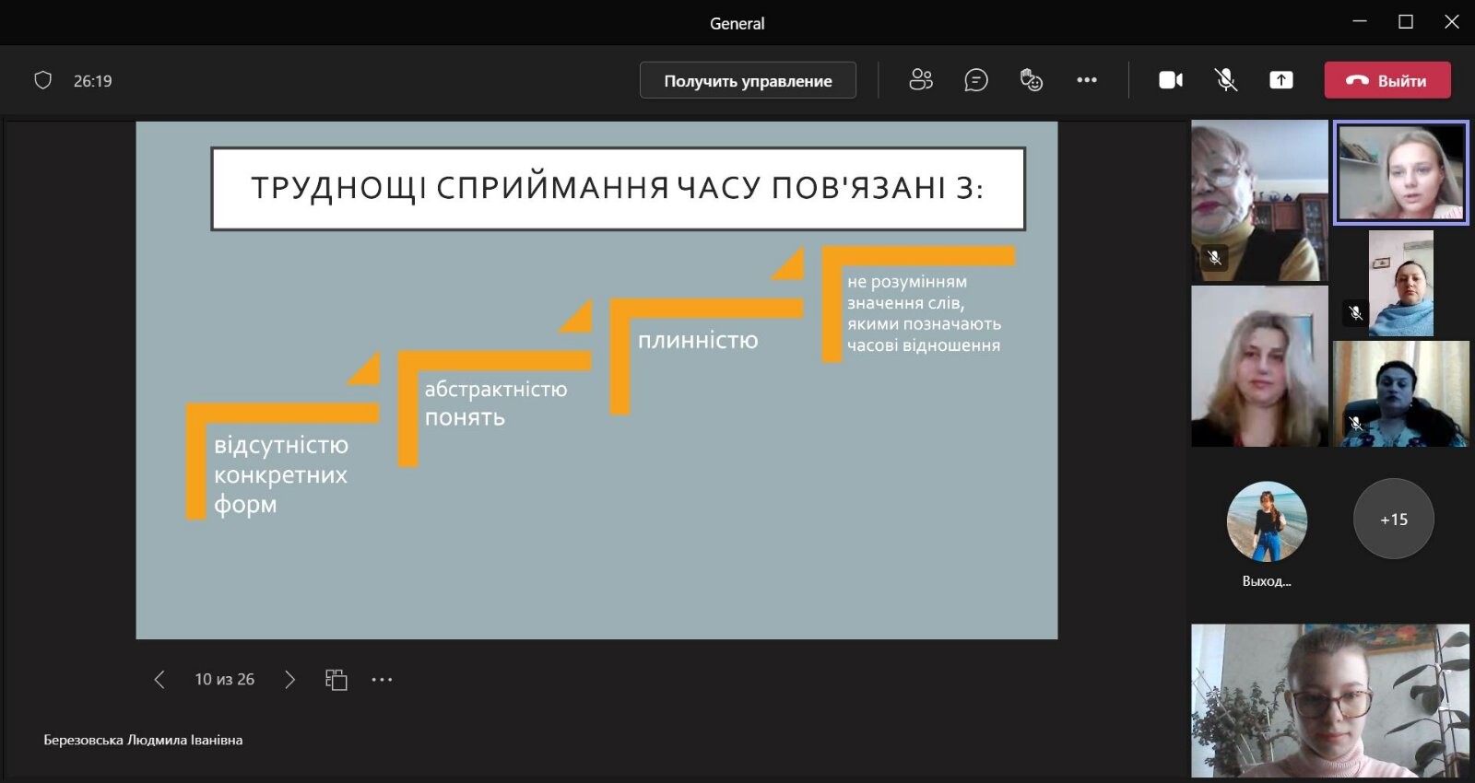Advance to the next slide
This screenshot has height=783, width=1475.
tap(289, 680)
